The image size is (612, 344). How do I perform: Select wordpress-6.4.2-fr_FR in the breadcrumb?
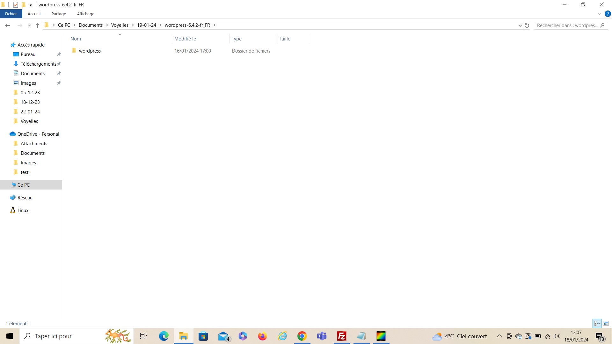click(x=187, y=25)
